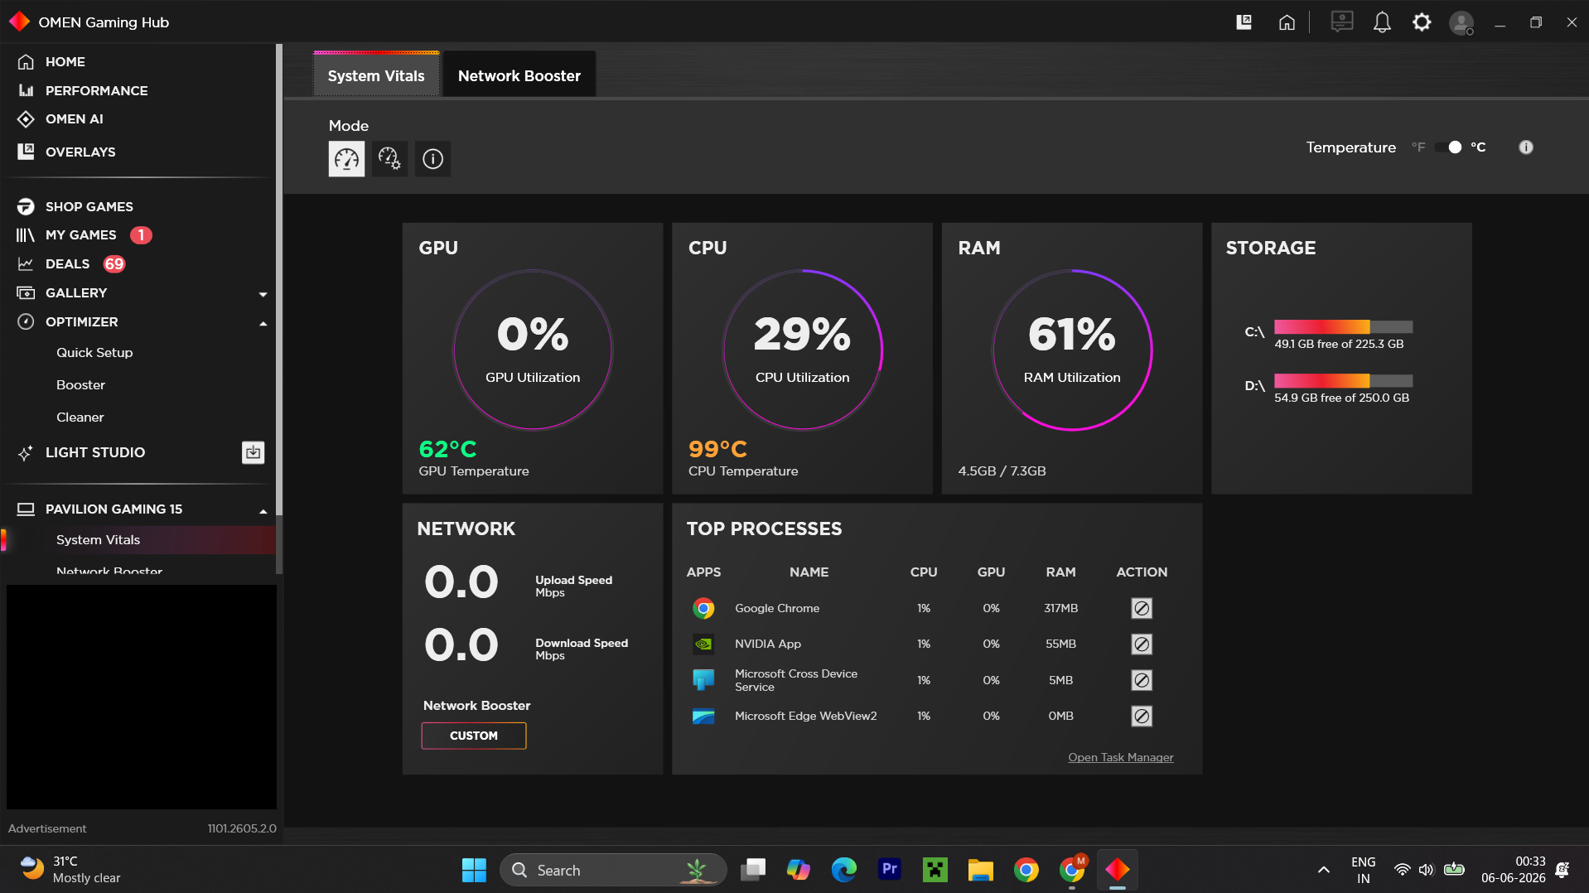This screenshot has width=1589, height=893.
Task: Switch to the System Vitals tab
Action: tap(376, 75)
